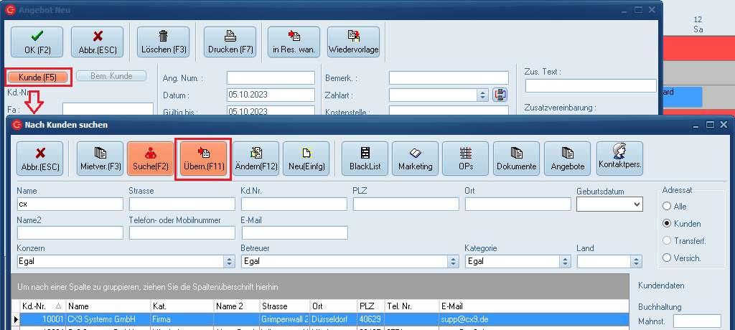Viewport: 735px width, 330px height.
Task: Click Ändern(F12) edit customer icon
Action: coord(256,159)
